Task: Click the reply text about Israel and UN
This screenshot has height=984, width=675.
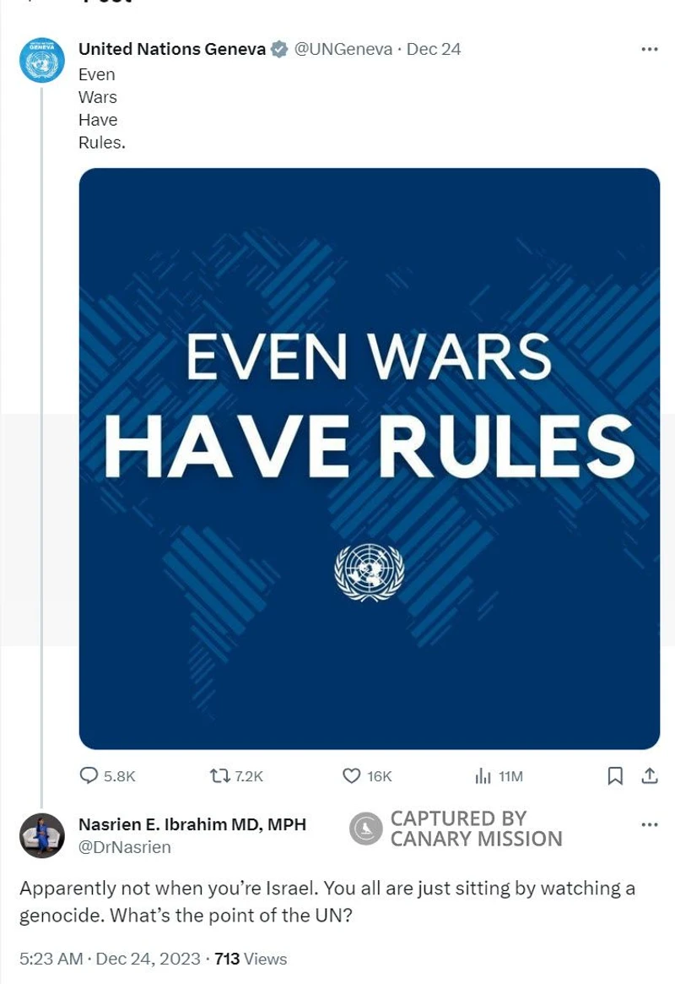Action: (x=327, y=902)
